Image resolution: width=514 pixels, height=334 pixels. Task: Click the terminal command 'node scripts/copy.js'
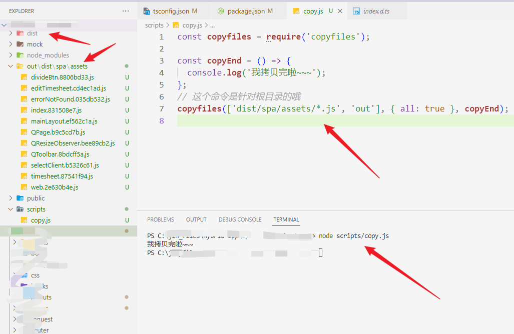[354, 236]
